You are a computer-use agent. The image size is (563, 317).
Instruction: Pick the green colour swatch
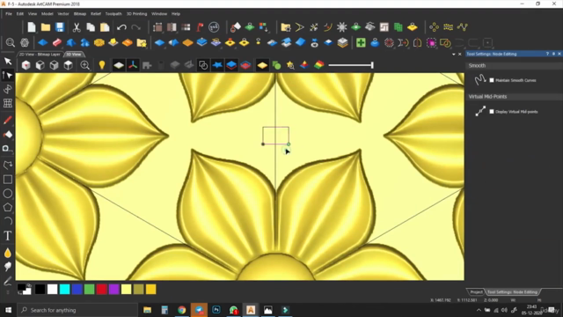point(90,290)
